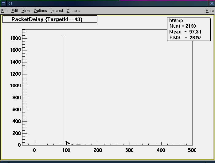Click the Mean = 97.54 stats line
This screenshot has height=163, width=215.
(185, 32)
